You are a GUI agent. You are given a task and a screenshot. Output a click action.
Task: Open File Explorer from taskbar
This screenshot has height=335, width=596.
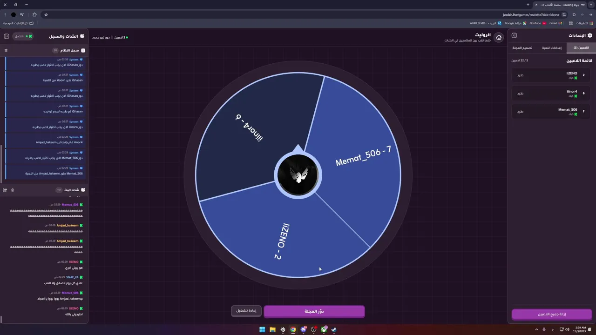point(272,330)
